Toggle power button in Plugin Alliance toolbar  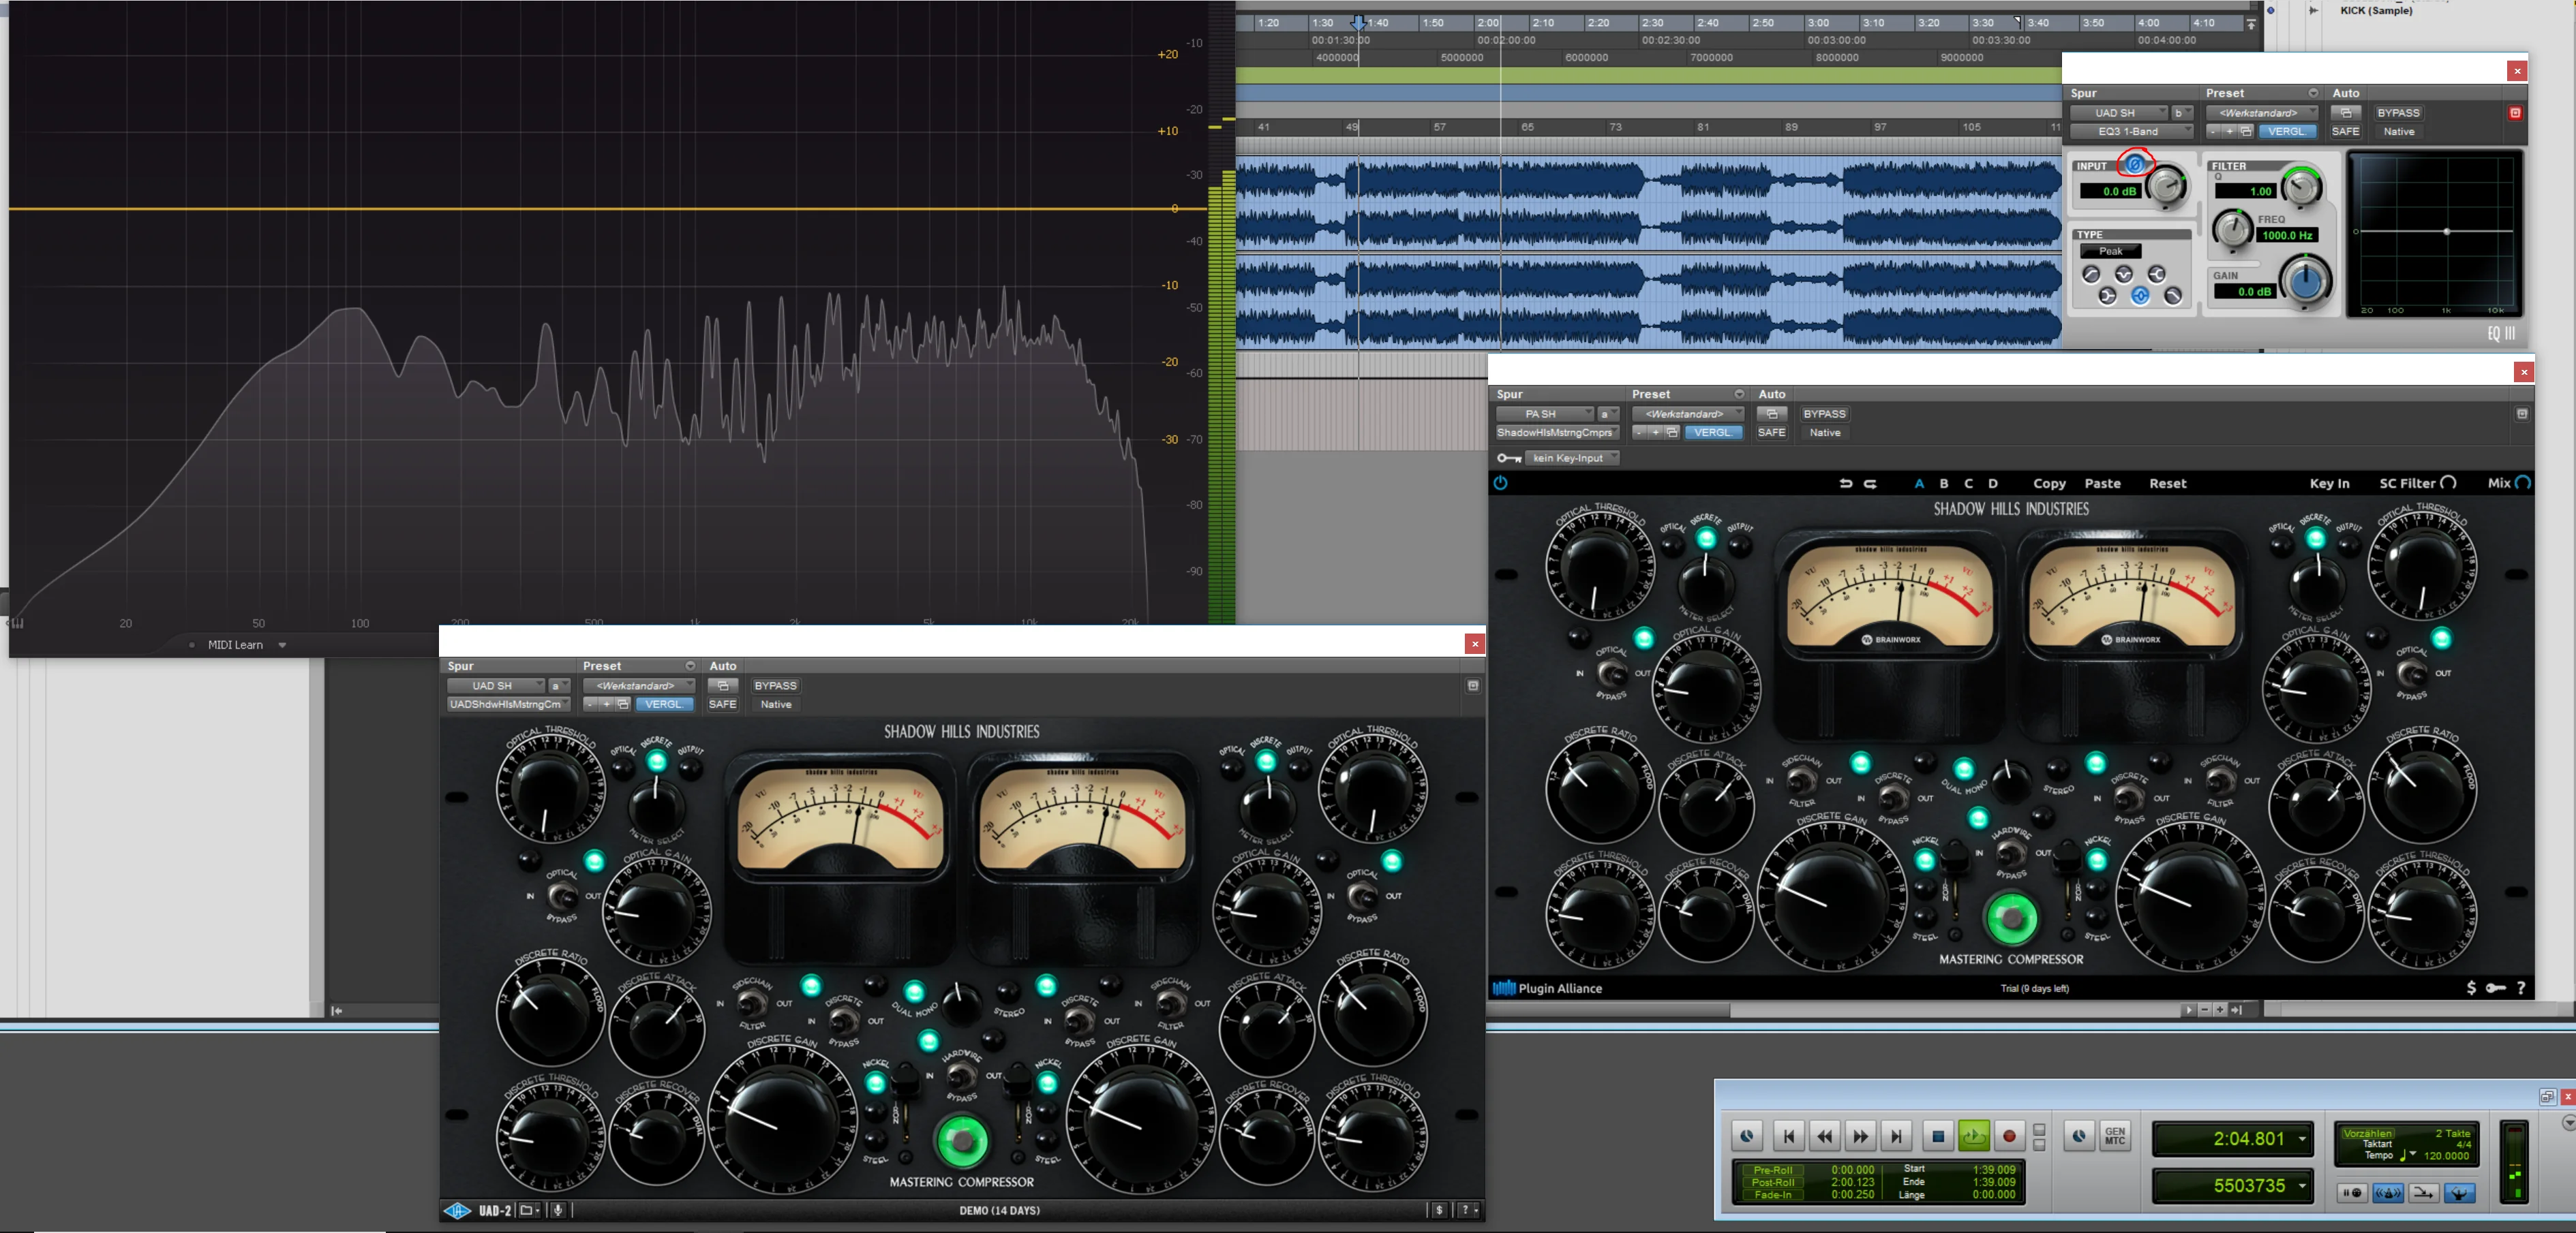click(1500, 482)
